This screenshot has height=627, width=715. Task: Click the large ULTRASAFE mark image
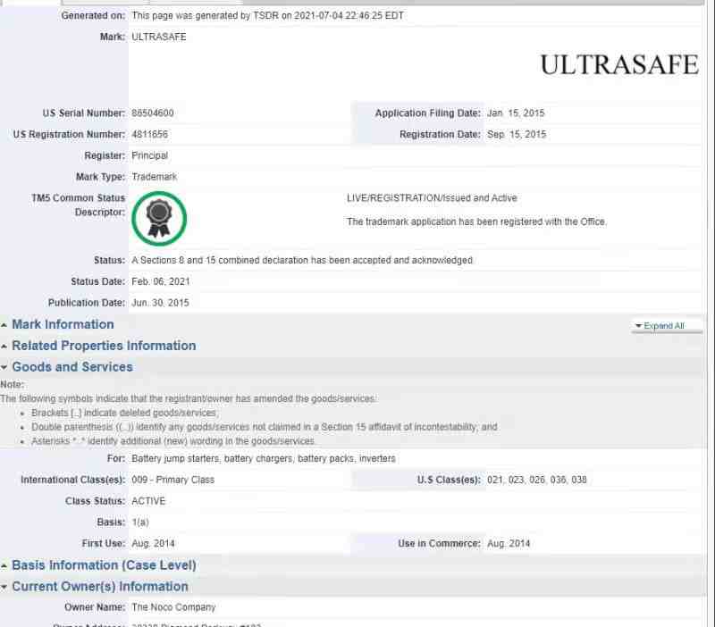(619, 64)
